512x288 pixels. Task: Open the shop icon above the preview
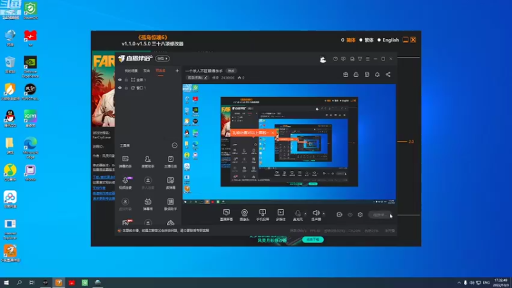[367, 74]
